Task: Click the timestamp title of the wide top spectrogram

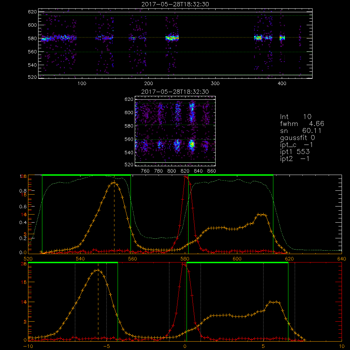Action: (175, 4)
